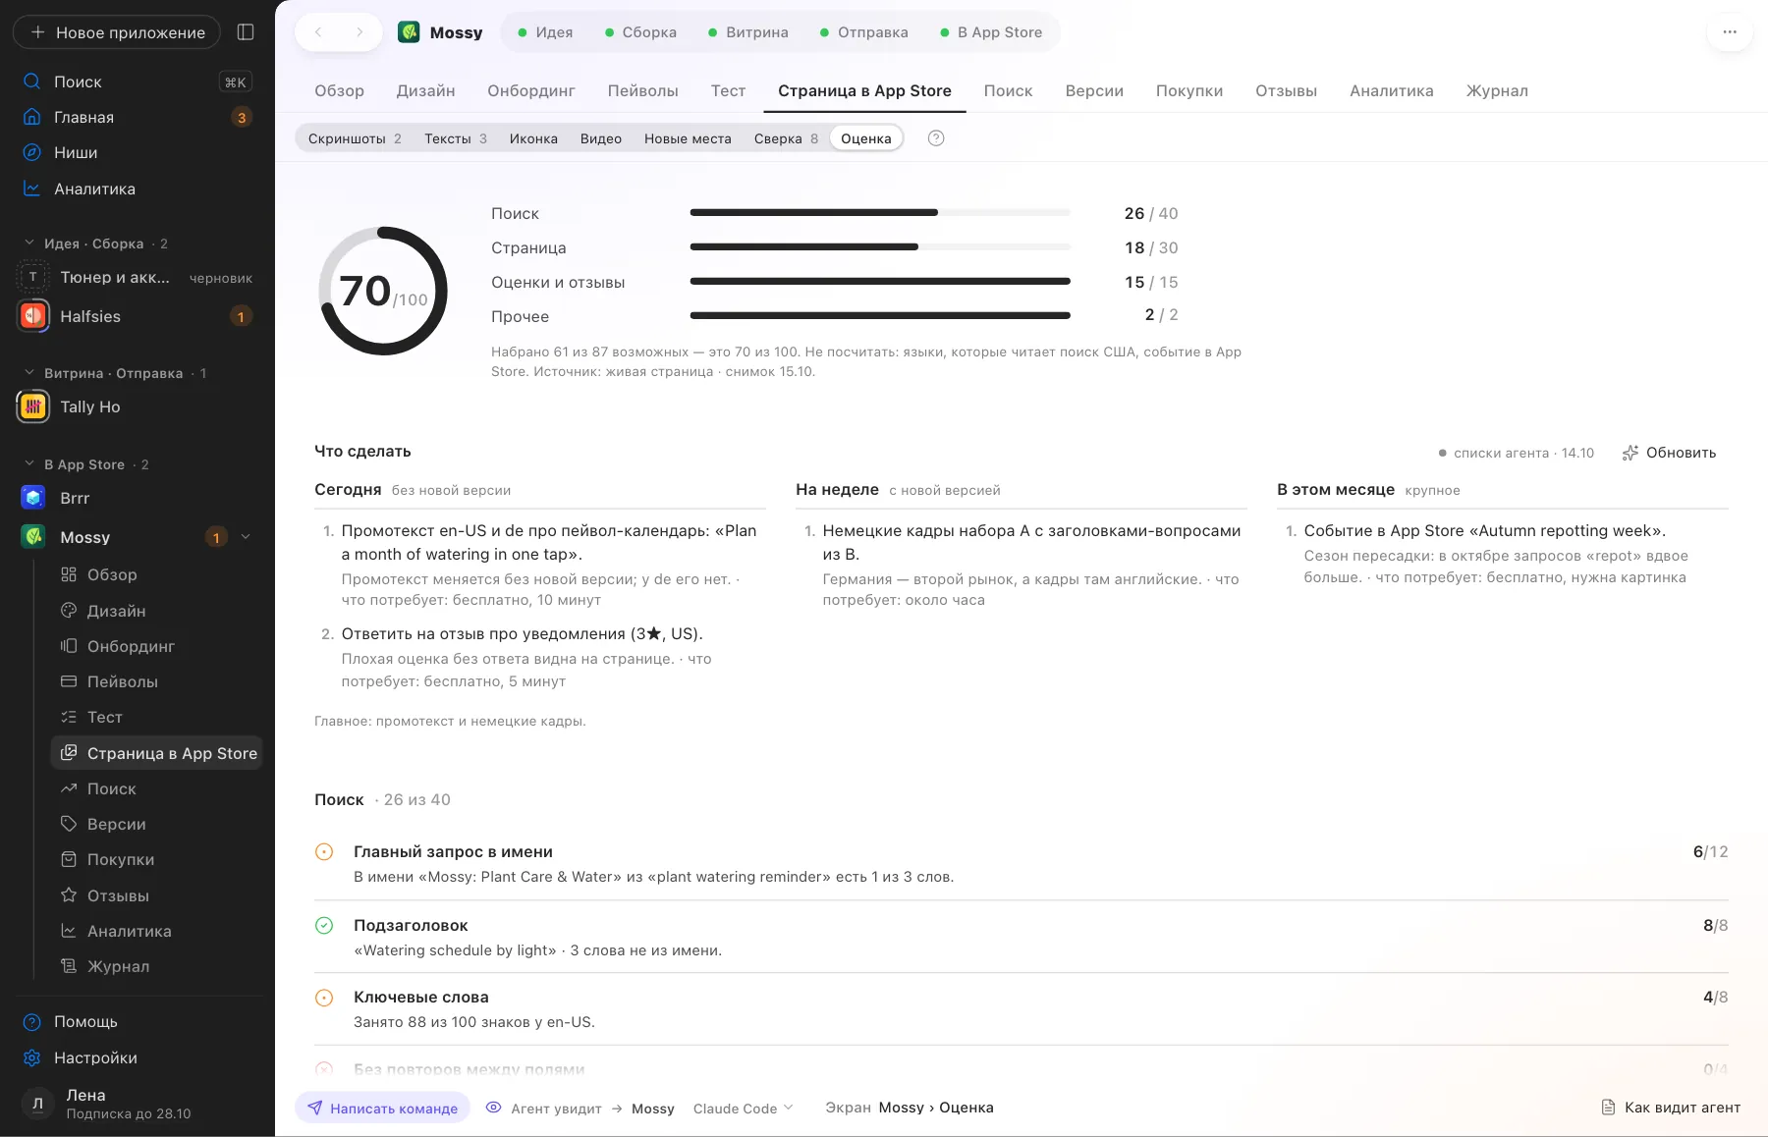This screenshot has height=1137, width=1768.
Task: Click the eye icon before Агент увидит
Action: [x=494, y=1108]
